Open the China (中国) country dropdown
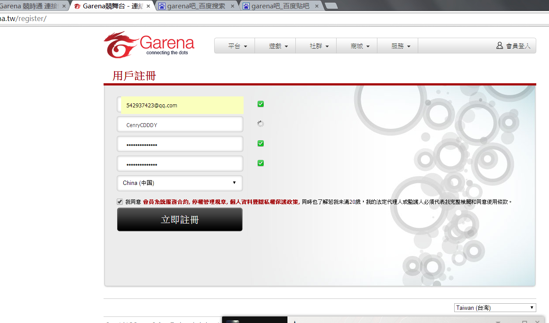 tap(179, 183)
